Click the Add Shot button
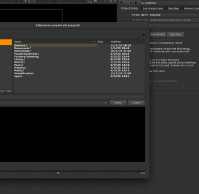Image resolution: width=199 pixels, height=194 pixels. [x=175, y=34]
